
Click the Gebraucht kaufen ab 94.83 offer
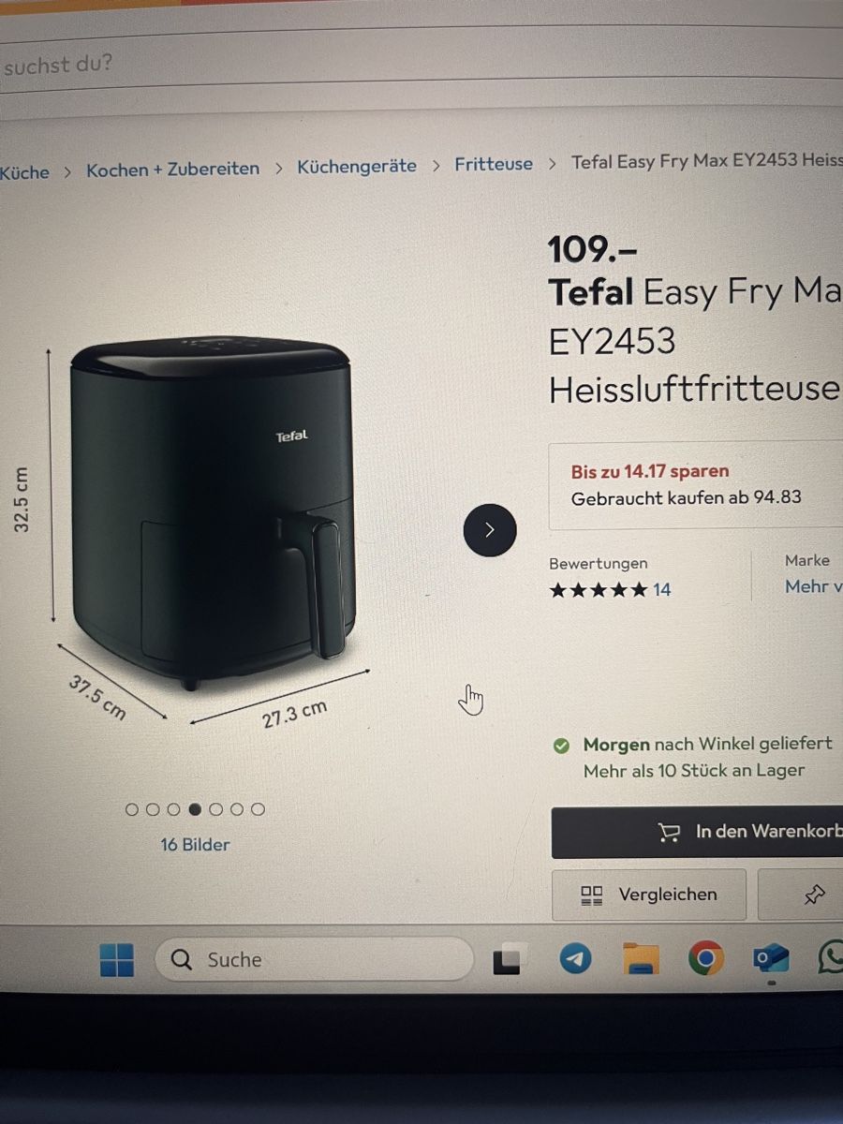point(687,498)
